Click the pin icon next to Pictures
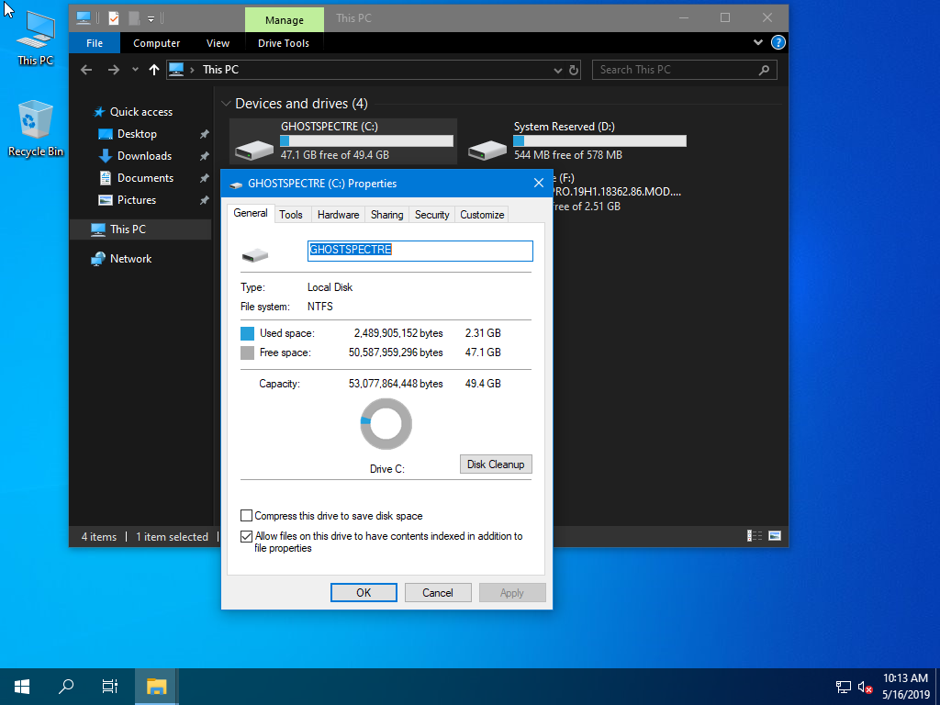Image resolution: width=940 pixels, height=705 pixels. pyautogui.click(x=204, y=201)
